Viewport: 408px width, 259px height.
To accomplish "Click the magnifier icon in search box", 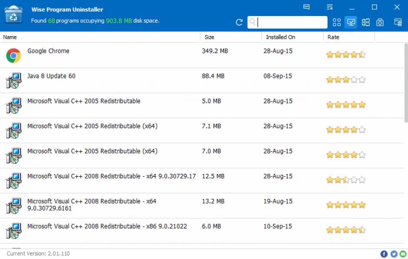I will [252, 22].
